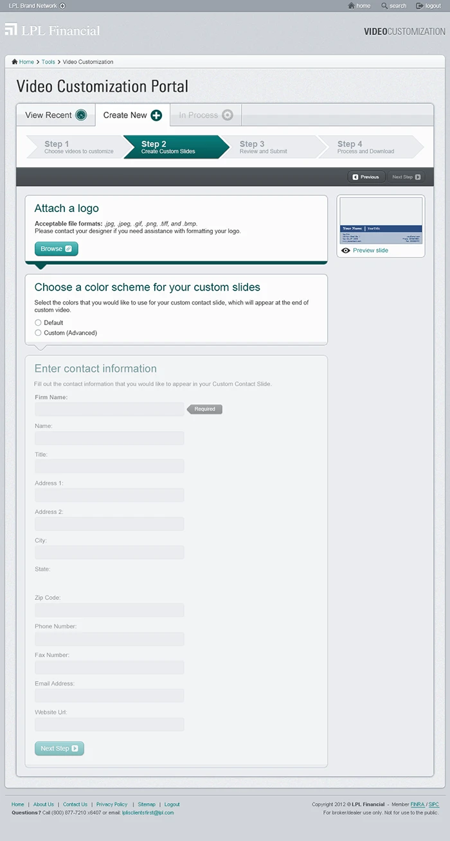This screenshot has width=450, height=841.
Task: Select the Custom (Advanced) radio option
Action: tap(38, 333)
